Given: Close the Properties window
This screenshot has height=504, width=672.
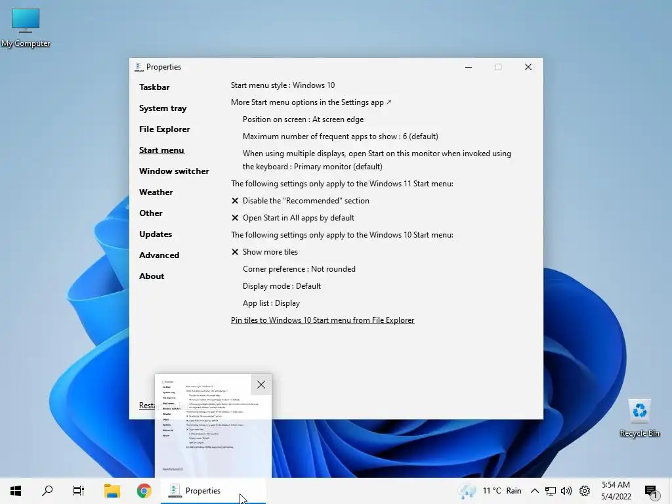Looking at the screenshot, I should pyautogui.click(x=528, y=67).
